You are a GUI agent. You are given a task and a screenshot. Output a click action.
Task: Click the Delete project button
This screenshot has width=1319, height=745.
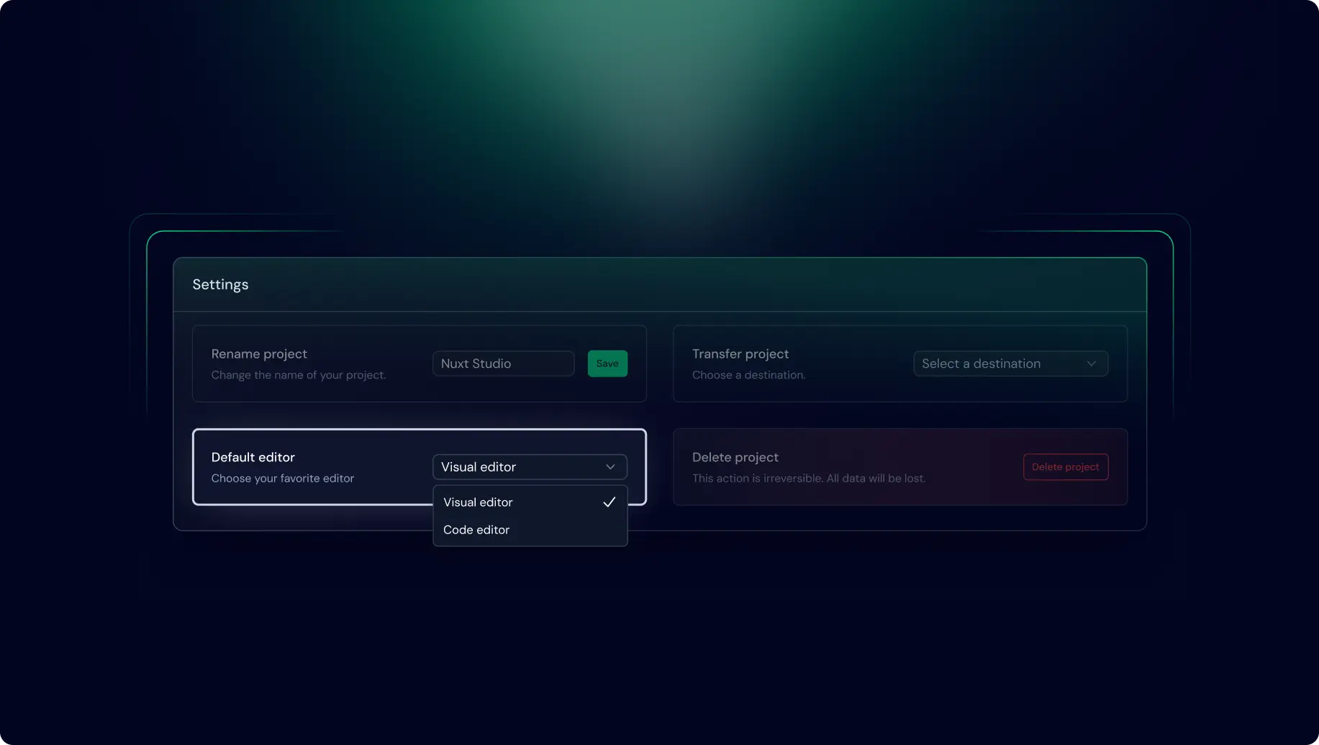coord(1066,466)
